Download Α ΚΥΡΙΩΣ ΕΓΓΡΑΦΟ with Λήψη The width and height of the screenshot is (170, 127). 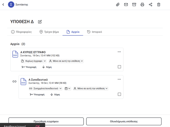pyautogui.click(x=47, y=67)
